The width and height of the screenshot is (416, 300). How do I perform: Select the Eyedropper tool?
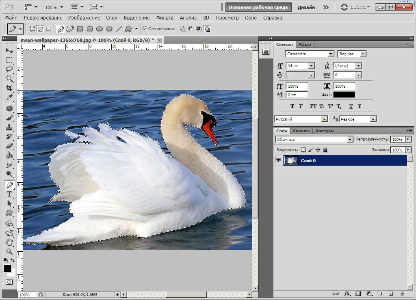(x=9, y=97)
